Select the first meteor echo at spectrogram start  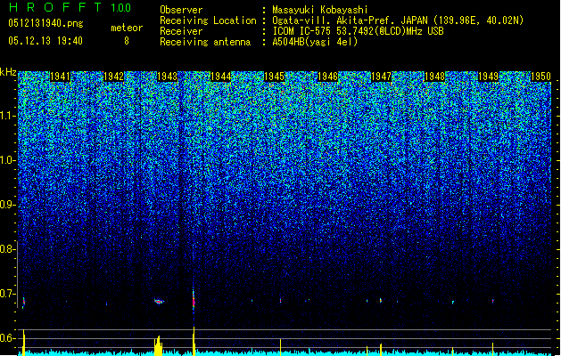pos(23,302)
